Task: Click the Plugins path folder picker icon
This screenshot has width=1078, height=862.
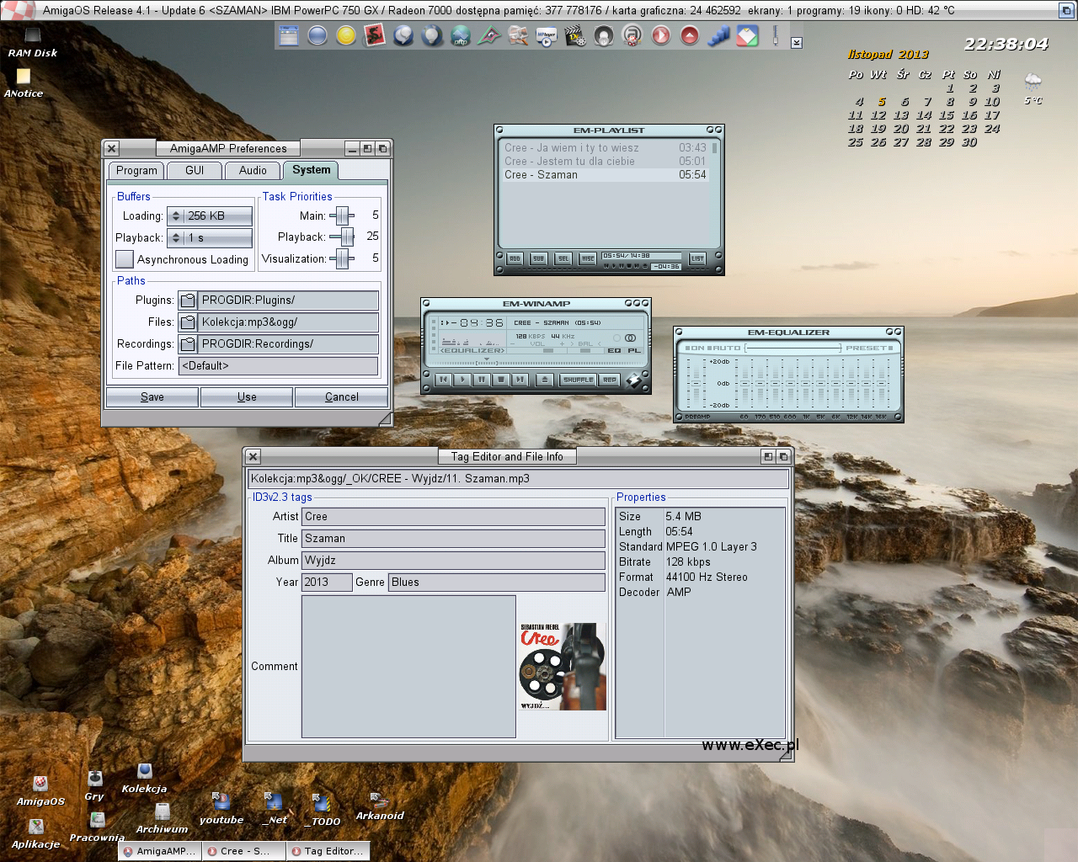Action: click(x=187, y=301)
